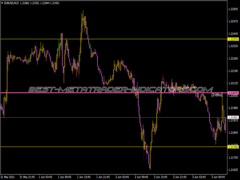Click the 3 Jun 09:45 time label

tap(218, 177)
